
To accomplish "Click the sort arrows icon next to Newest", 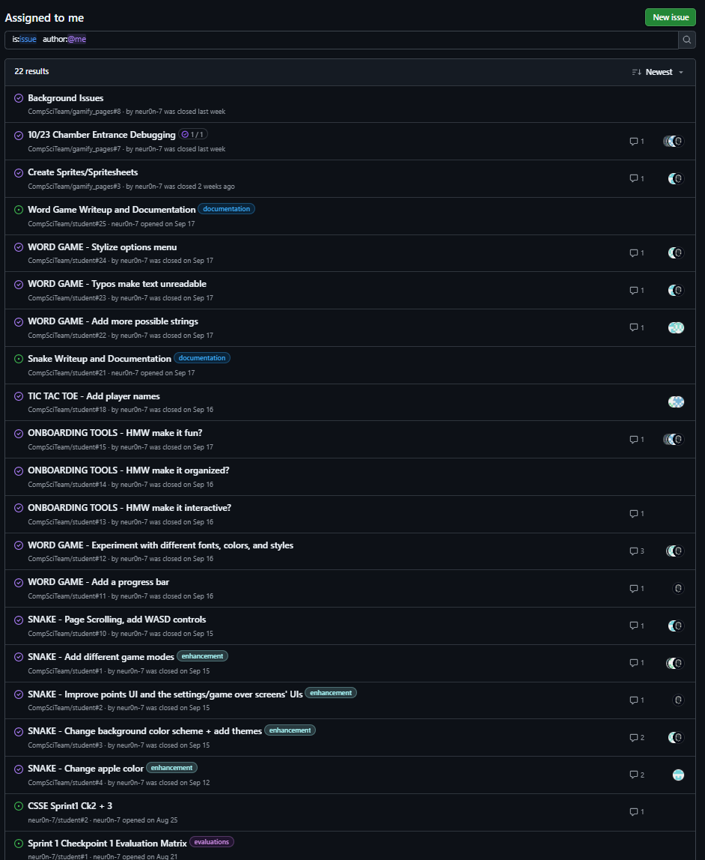I will 636,72.
